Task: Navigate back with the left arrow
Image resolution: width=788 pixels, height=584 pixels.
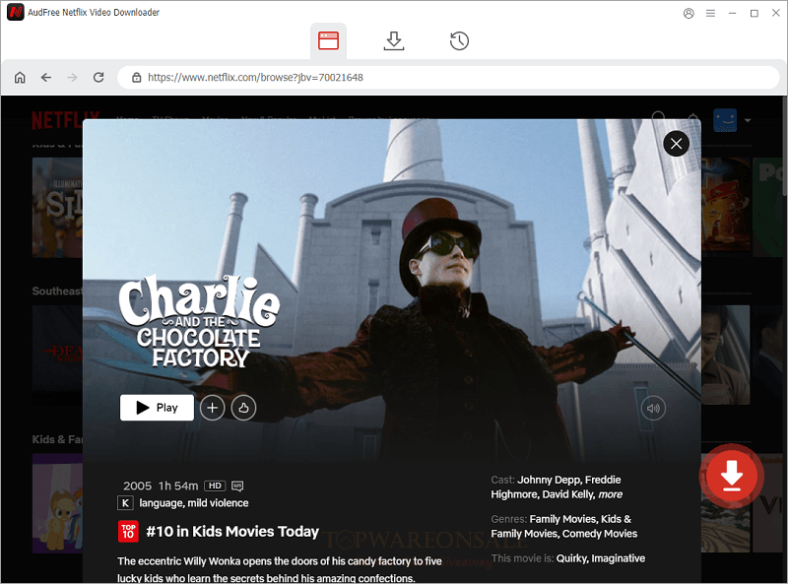Action: 46,78
